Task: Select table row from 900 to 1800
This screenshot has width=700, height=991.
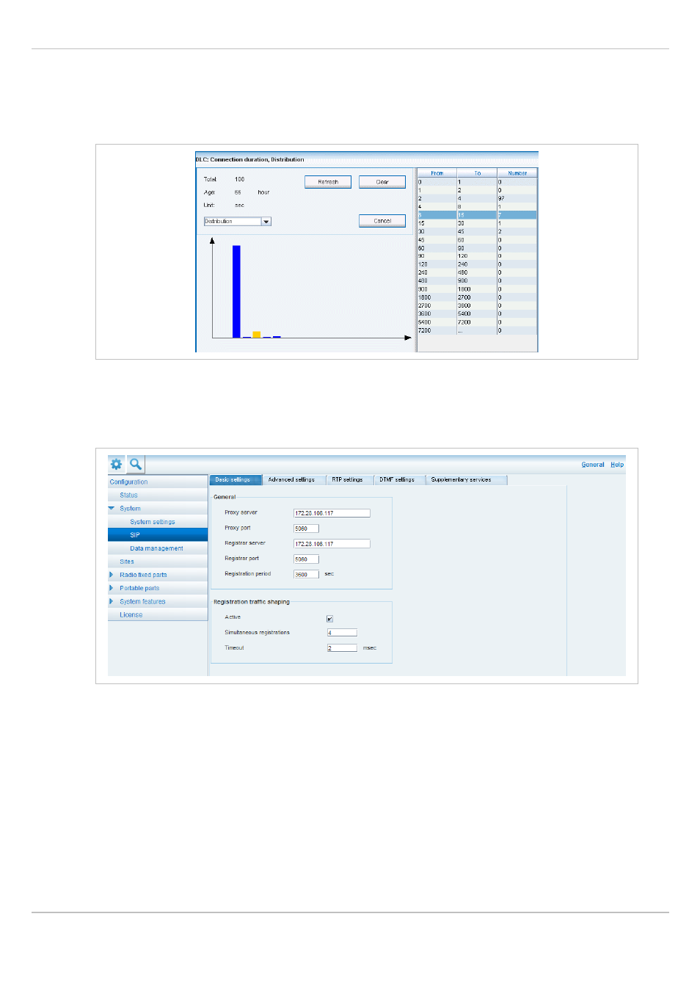Action: pos(477,289)
